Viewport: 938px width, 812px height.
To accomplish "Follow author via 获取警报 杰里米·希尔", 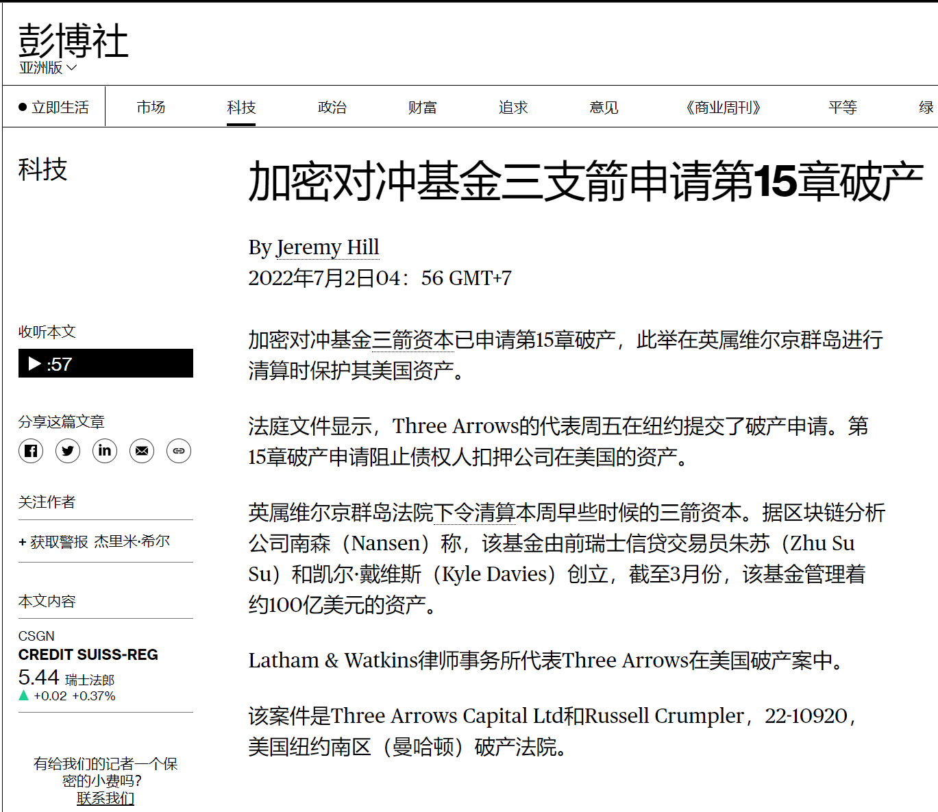I will coord(95,541).
